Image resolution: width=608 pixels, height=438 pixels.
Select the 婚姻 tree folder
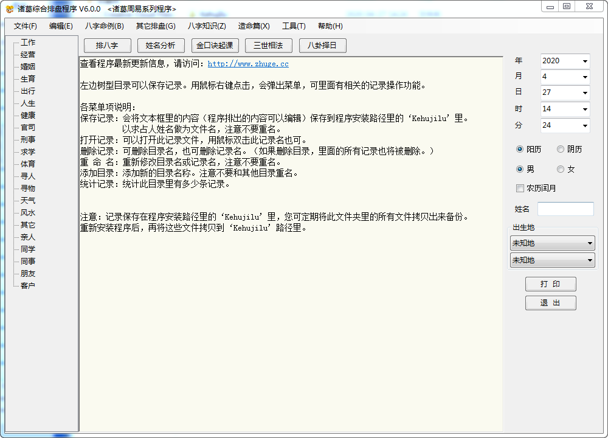pos(28,67)
